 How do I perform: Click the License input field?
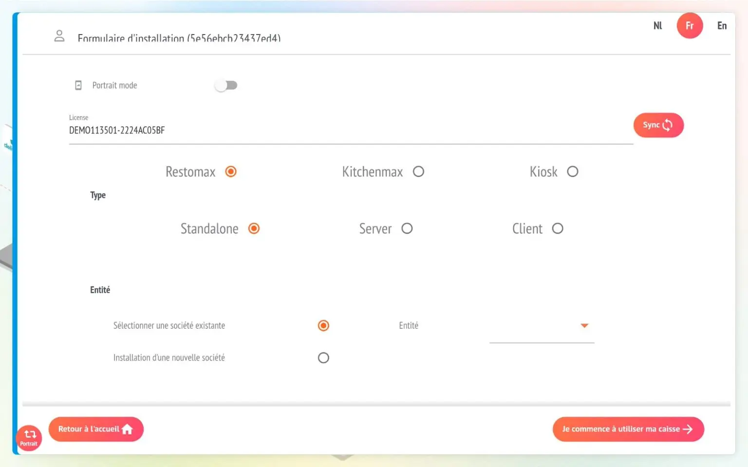pyautogui.click(x=351, y=130)
